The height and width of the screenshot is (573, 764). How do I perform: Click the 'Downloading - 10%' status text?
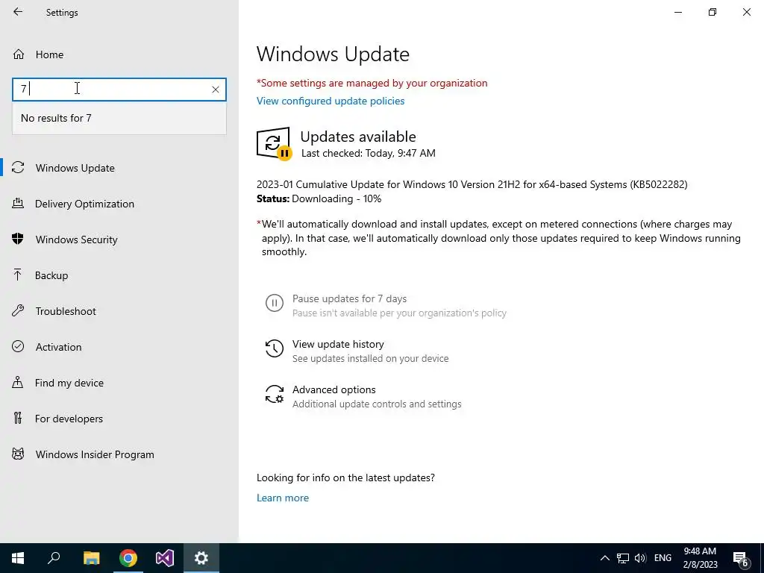click(x=336, y=198)
